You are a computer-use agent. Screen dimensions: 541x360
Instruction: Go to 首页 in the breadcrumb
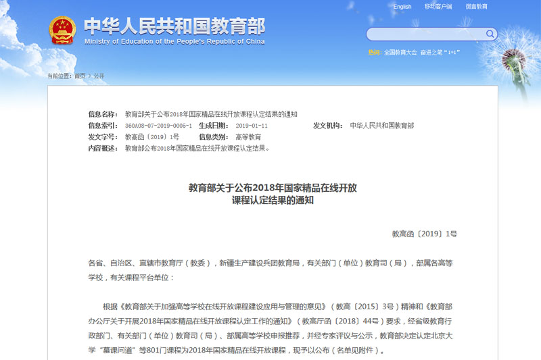[x=80, y=76]
